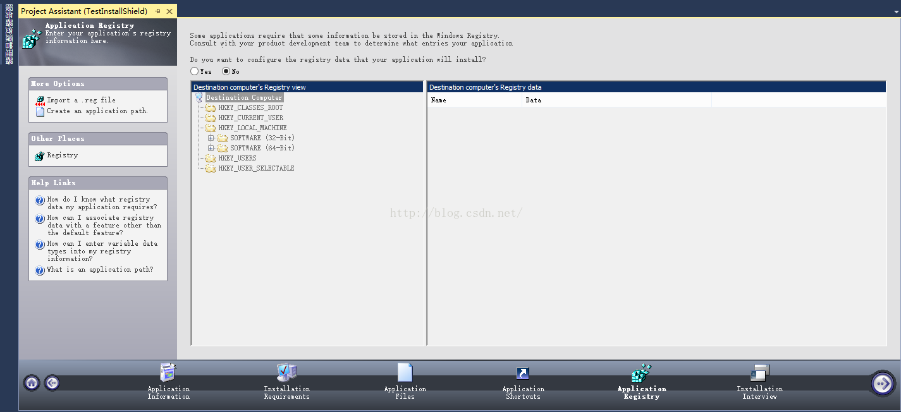Click the Home navigation button
The image size is (901, 412).
click(32, 383)
